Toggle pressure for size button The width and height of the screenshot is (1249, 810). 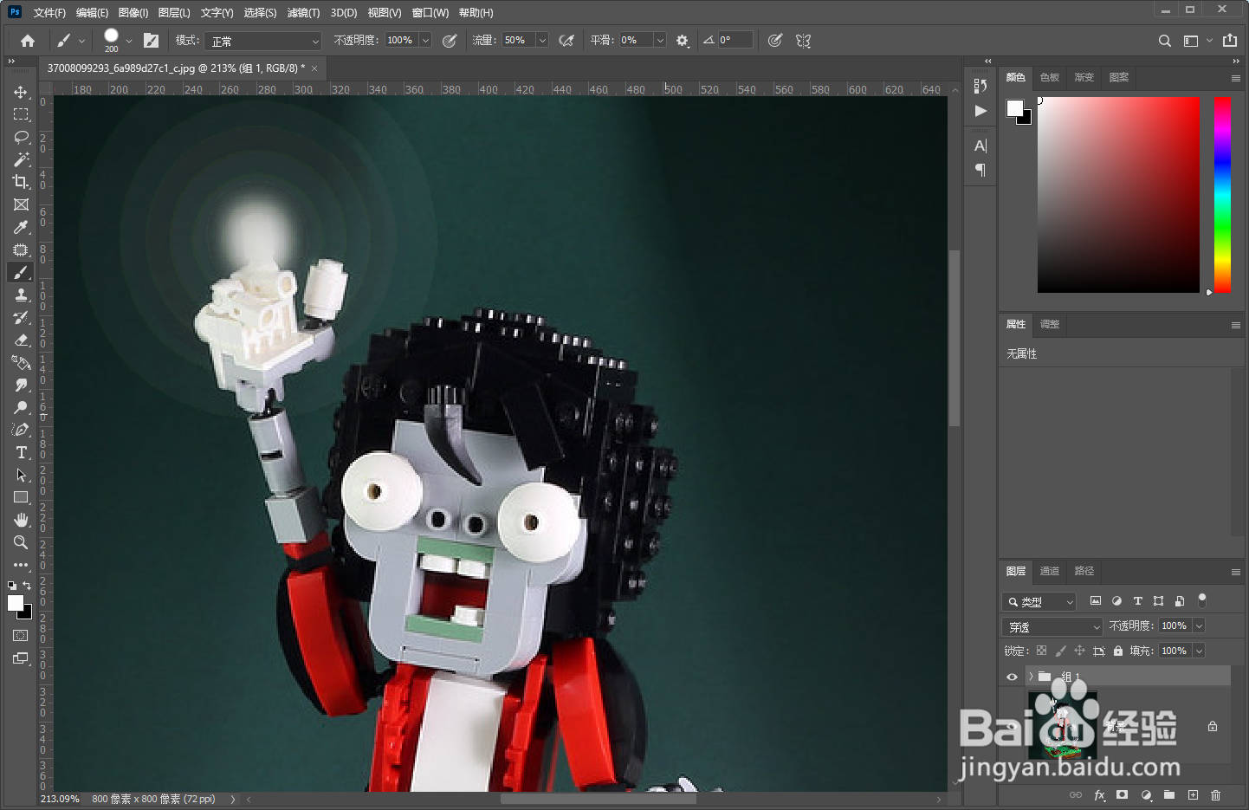click(x=775, y=40)
